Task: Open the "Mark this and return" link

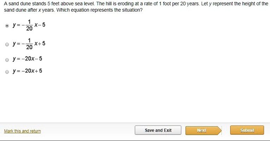Action: pyautogui.click(x=22, y=131)
